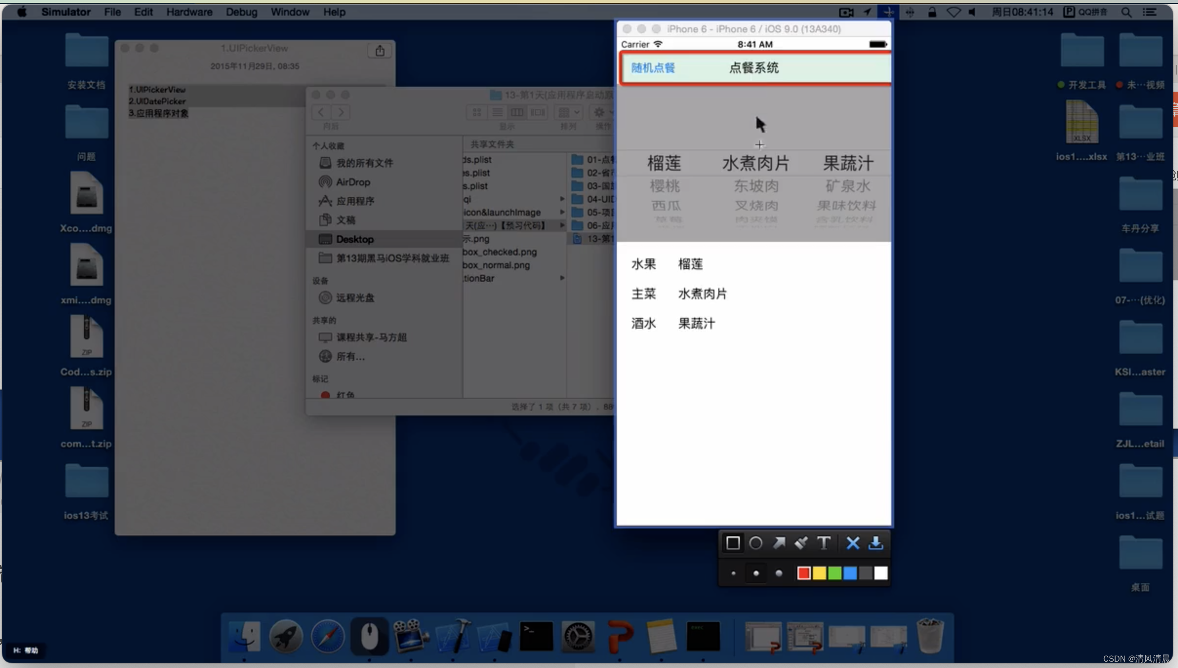Screen dimensions: 1178x668
Task: Select 文稿 in Finder sidebar
Action: (x=337, y=220)
